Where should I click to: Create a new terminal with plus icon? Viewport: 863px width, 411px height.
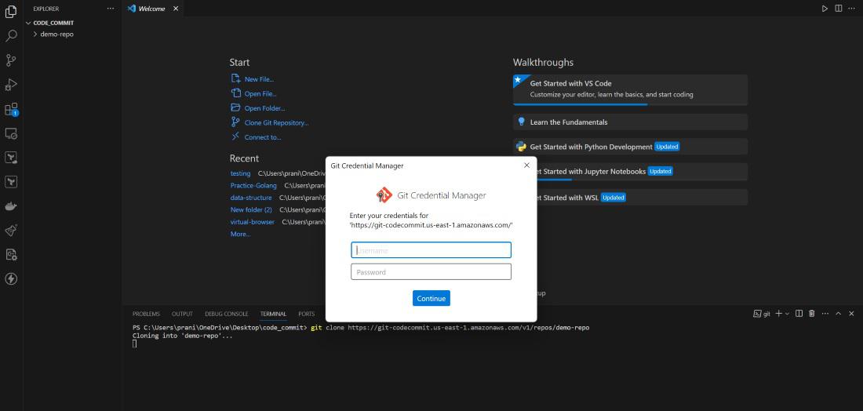coord(779,314)
